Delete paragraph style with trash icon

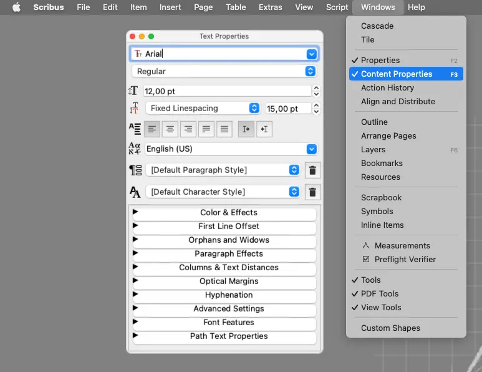313,170
